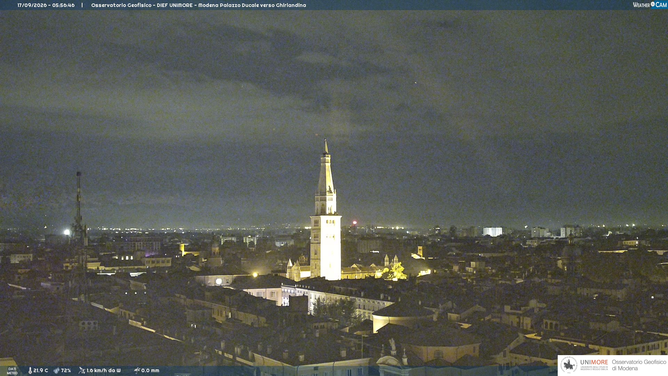This screenshot has height=376, width=668.
Task: Click the Osservatorio Geofisico di Modena text
Action: click(x=639, y=365)
